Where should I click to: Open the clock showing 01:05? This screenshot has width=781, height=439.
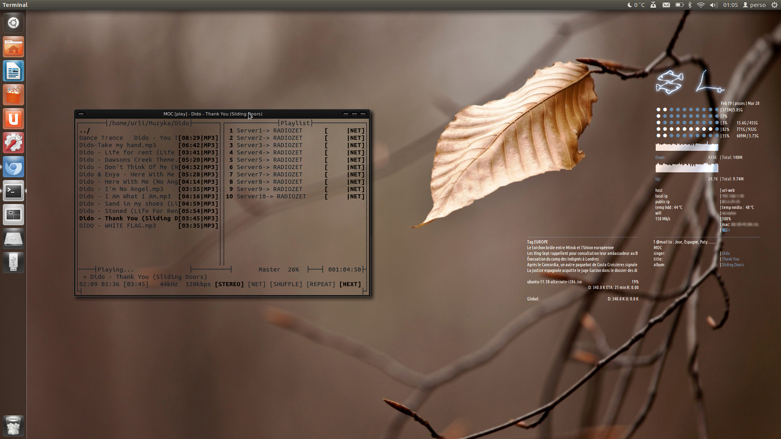point(730,5)
